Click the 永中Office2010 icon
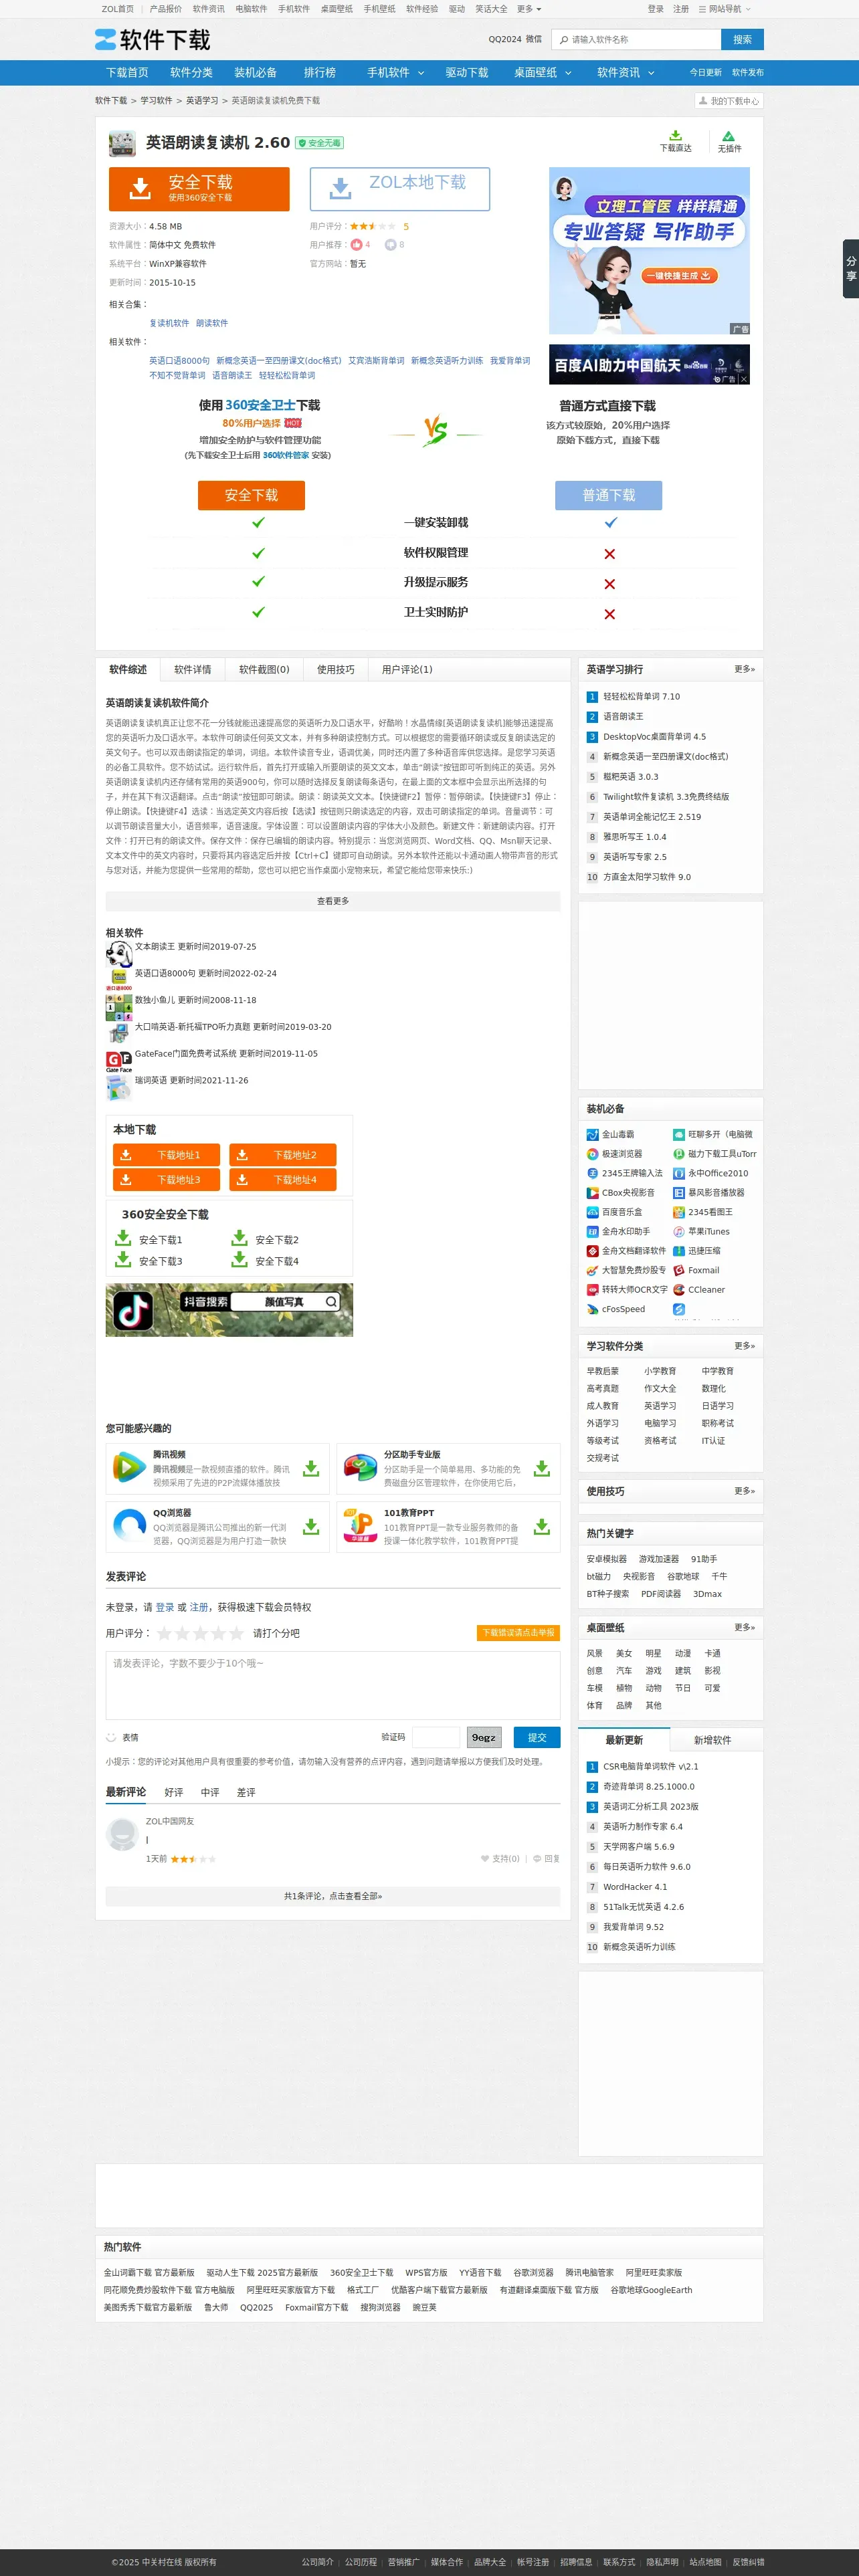The height and width of the screenshot is (2576, 859). [679, 1173]
